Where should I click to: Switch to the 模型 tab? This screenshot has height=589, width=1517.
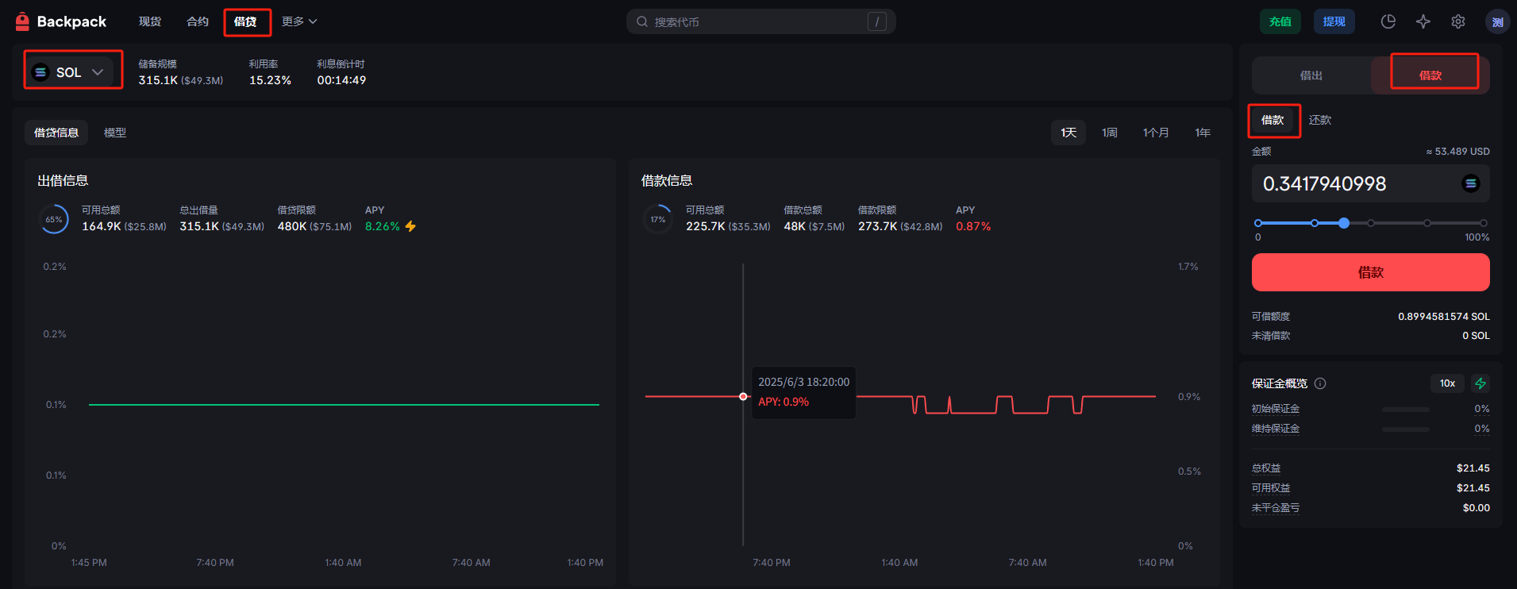pyautogui.click(x=115, y=133)
